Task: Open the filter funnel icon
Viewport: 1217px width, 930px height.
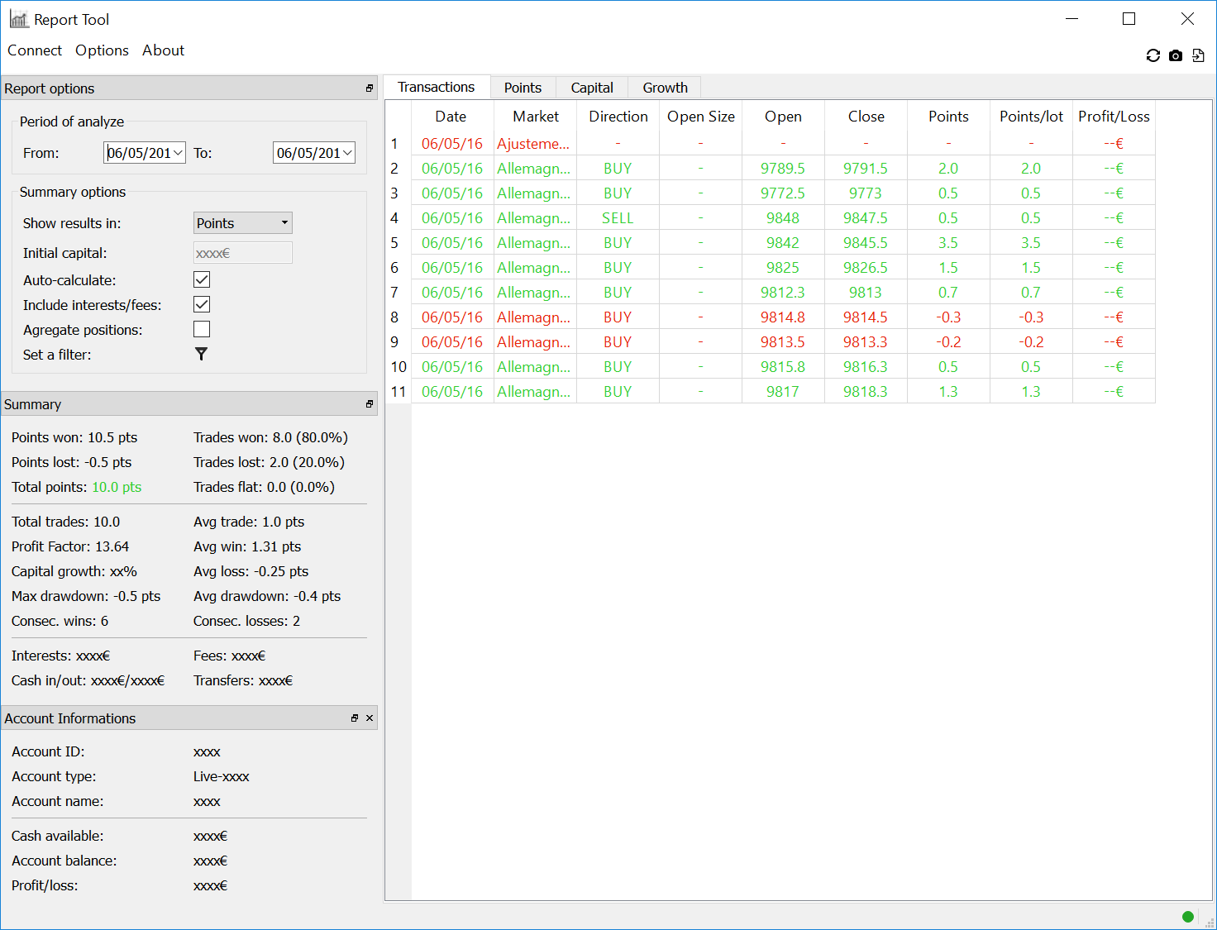Action: pos(201,354)
